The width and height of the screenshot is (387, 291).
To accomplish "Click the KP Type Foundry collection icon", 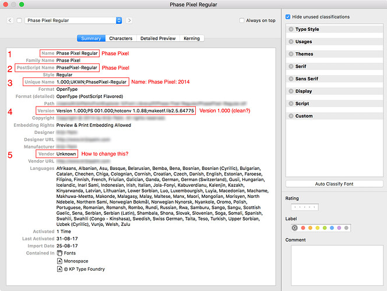I will click(x=59, y=269).
